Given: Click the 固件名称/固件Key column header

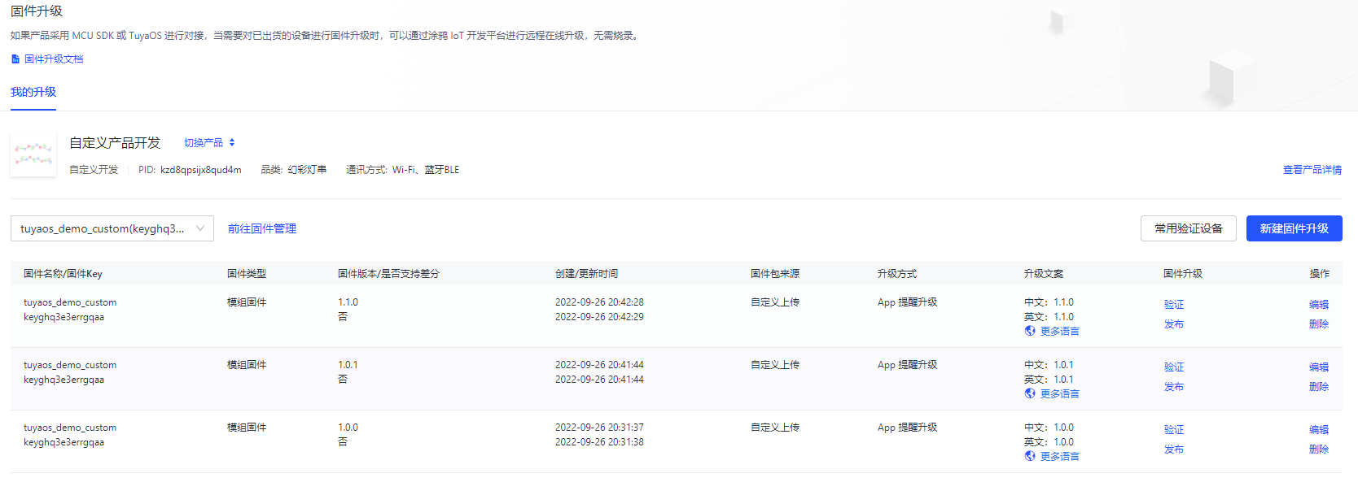Looking at the screenshot, I should click(63, 274).
